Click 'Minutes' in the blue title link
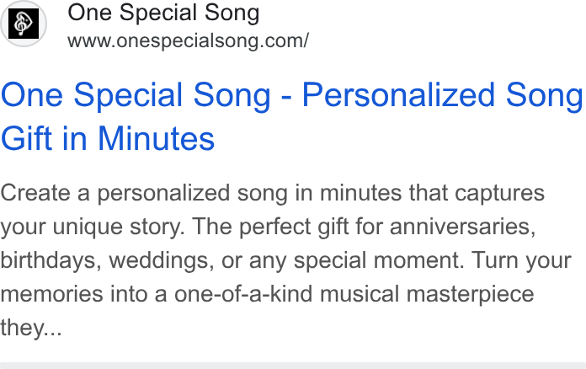This screenshot has width=586, height=369. point(157,139)
